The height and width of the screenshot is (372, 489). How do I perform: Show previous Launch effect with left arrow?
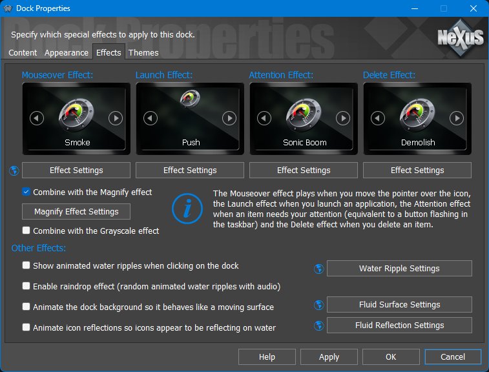(x=151, y=118)
